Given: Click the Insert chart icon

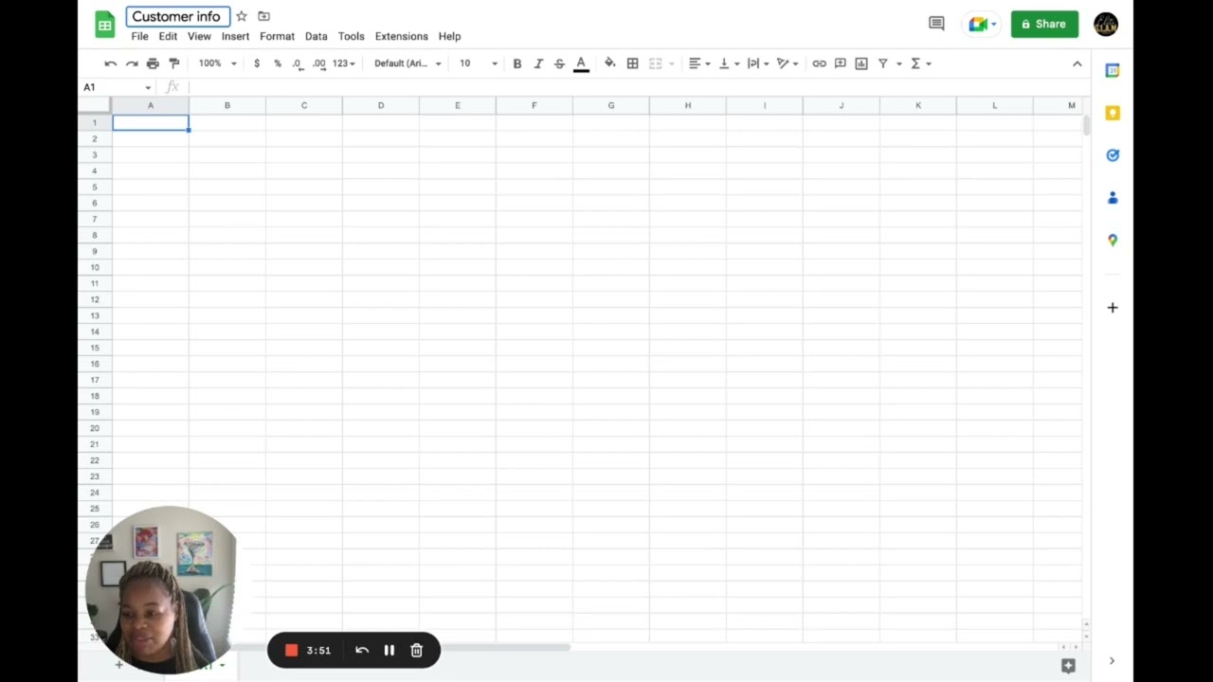Looking at the screenshot, I should pos(861,63).
